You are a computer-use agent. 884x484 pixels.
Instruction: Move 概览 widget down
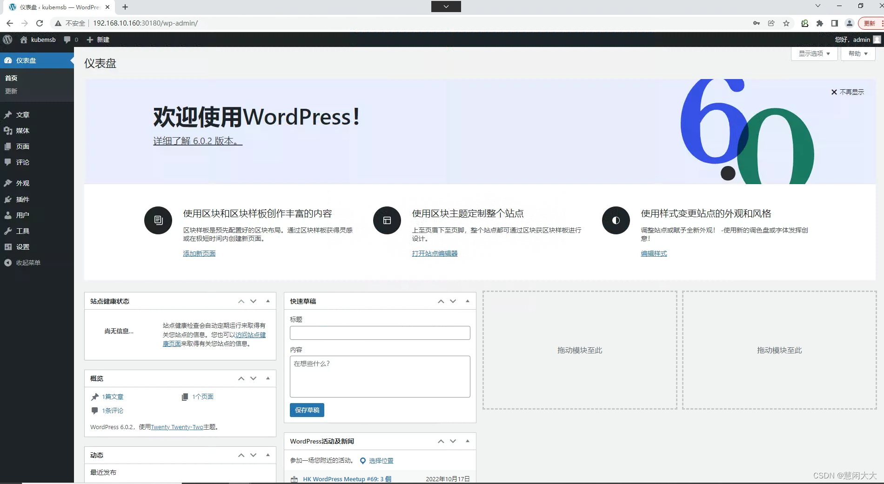(x=253, y=378)
